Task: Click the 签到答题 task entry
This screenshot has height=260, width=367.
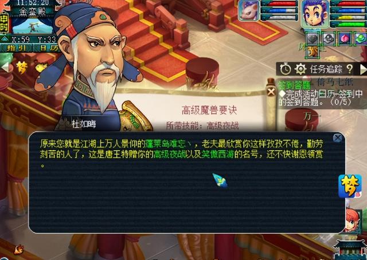Action: pos(294,85)
